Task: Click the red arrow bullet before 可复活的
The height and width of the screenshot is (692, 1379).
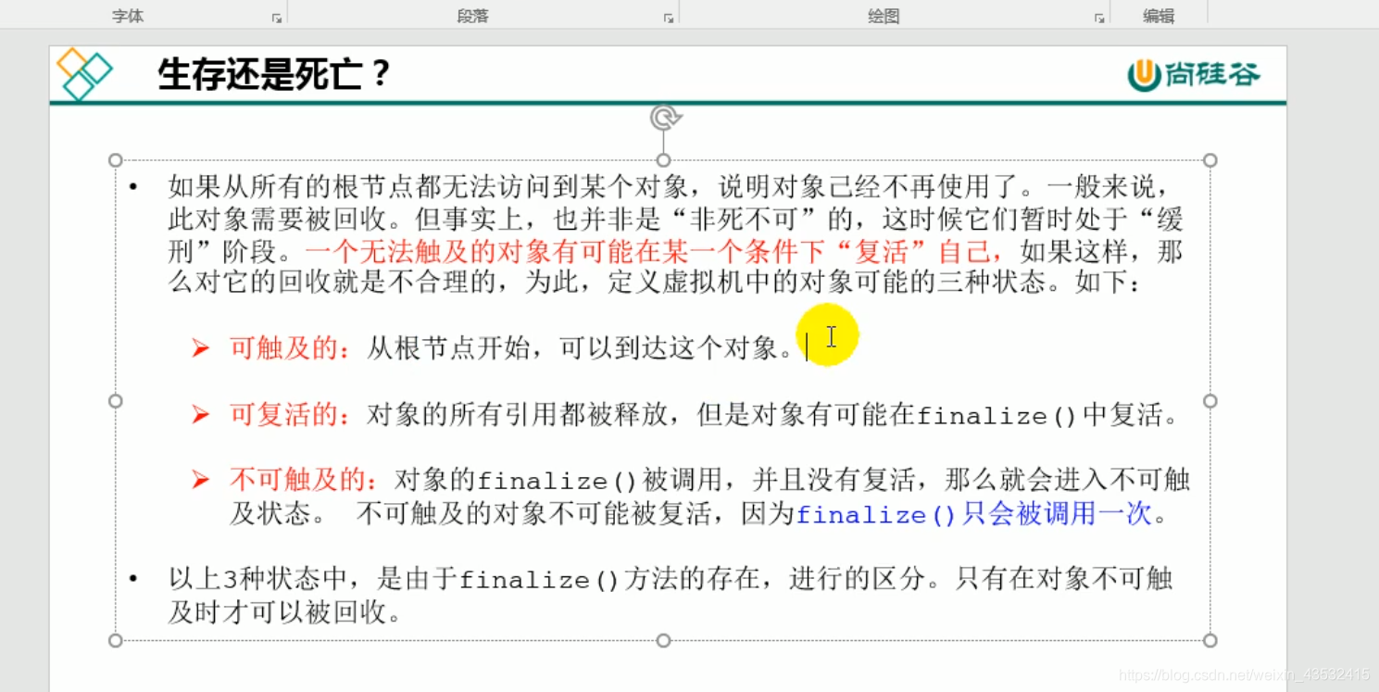Action: [x=200, y=415]
